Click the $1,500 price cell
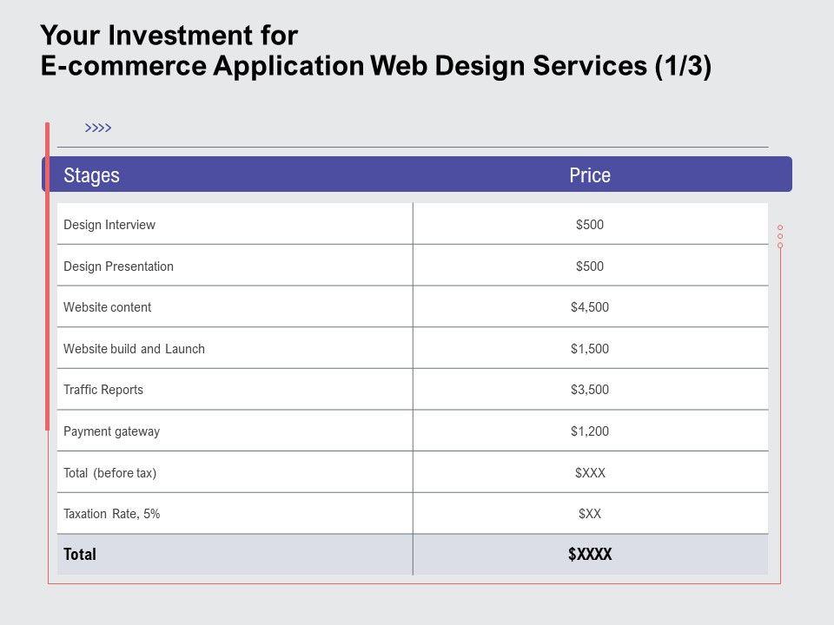 590,349
